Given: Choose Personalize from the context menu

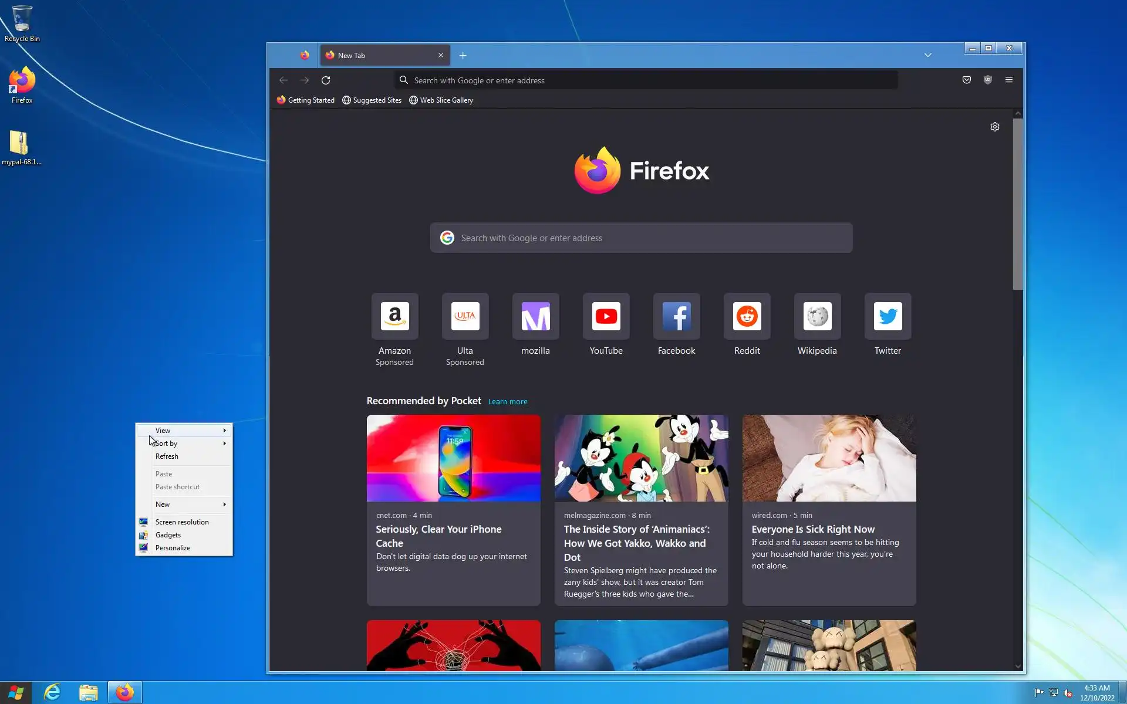Looking at the screenshot, I should pos(173,548).
